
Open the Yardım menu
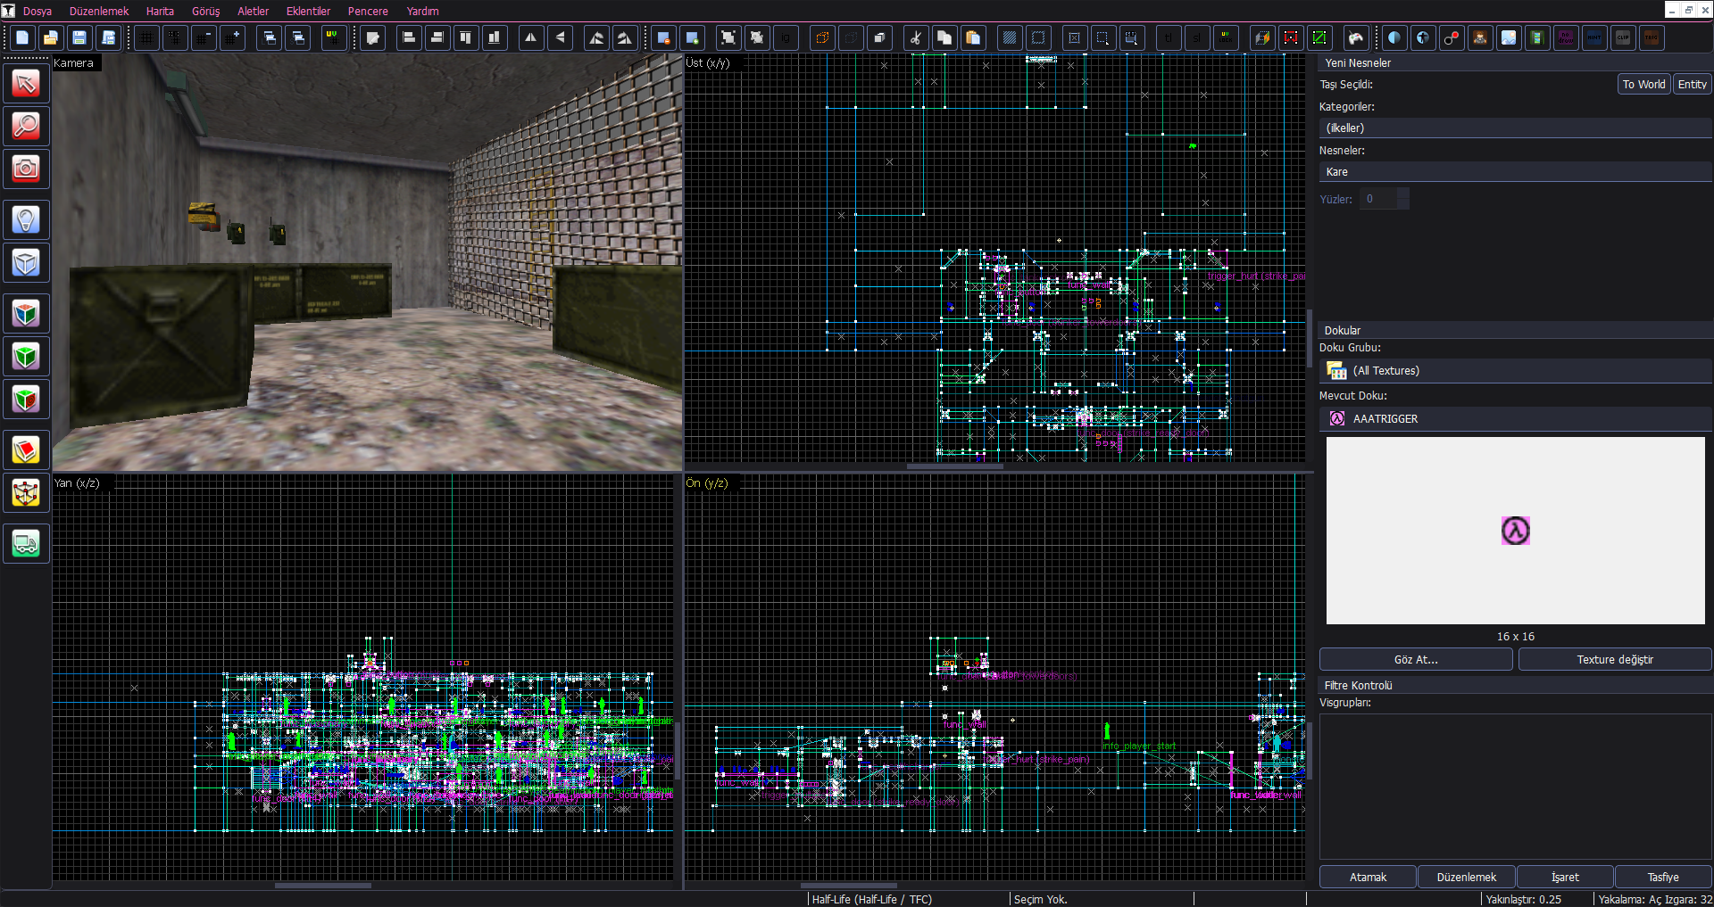click(x=422, y=11)
